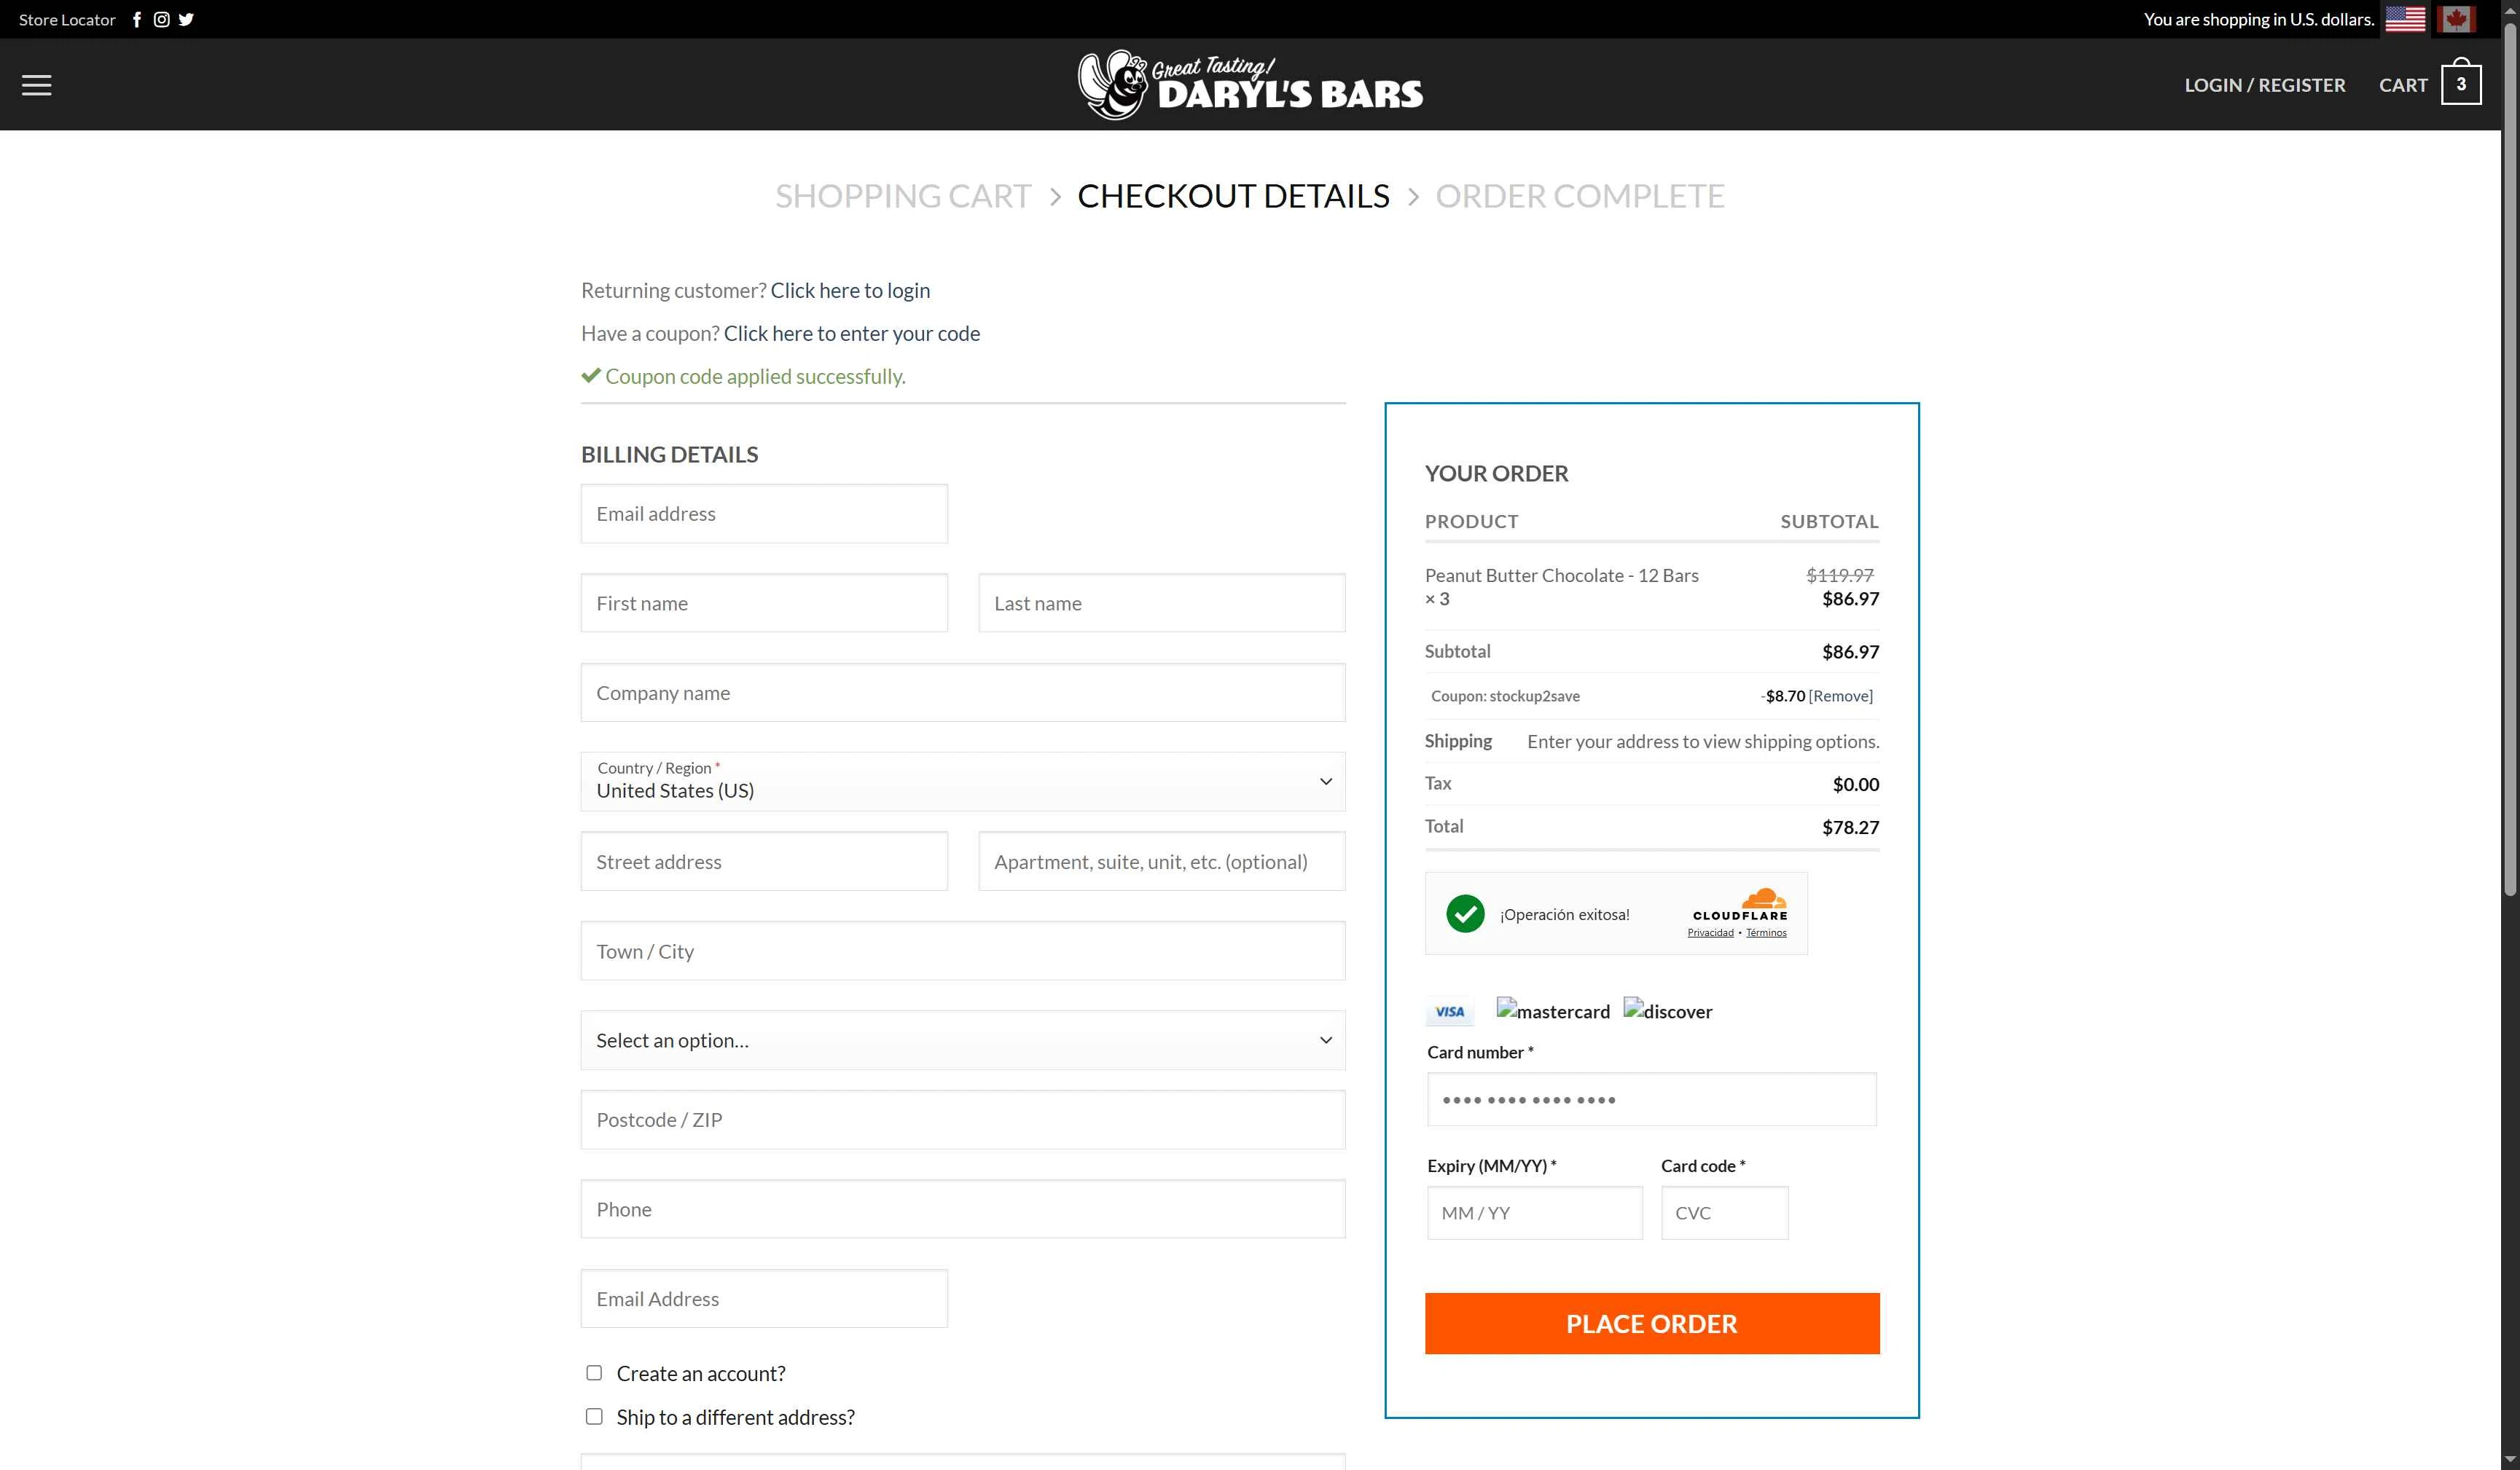Click the Daryl's Bars logo

tap(1250, 84)
